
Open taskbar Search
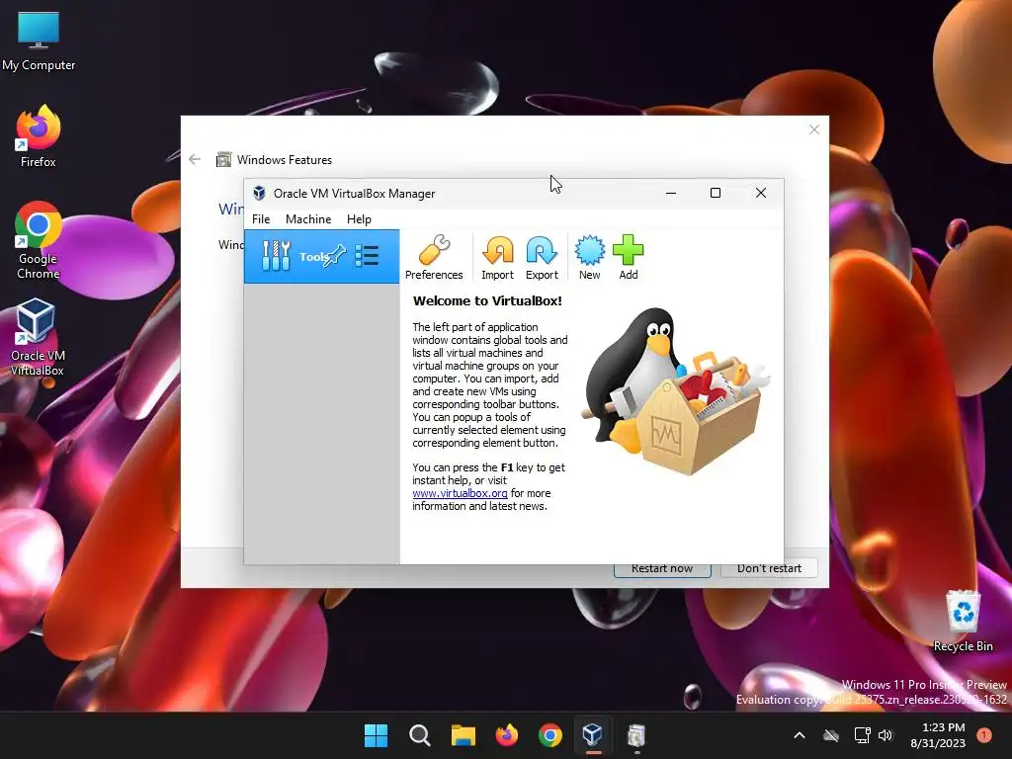click(x=419, y=735)
